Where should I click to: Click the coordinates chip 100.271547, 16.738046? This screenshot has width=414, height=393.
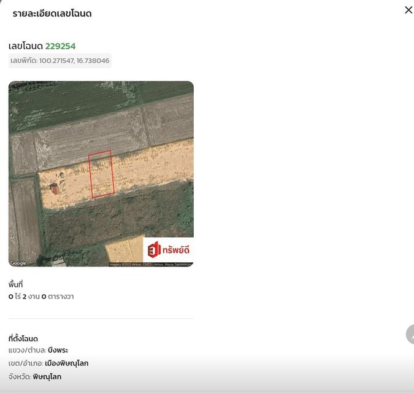pos(60,61)
